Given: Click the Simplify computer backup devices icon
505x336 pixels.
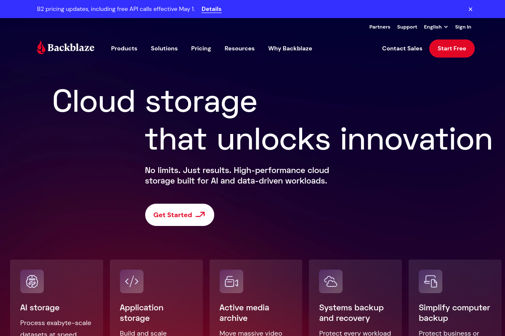Looking at the screenshot, I should point(431,281).
